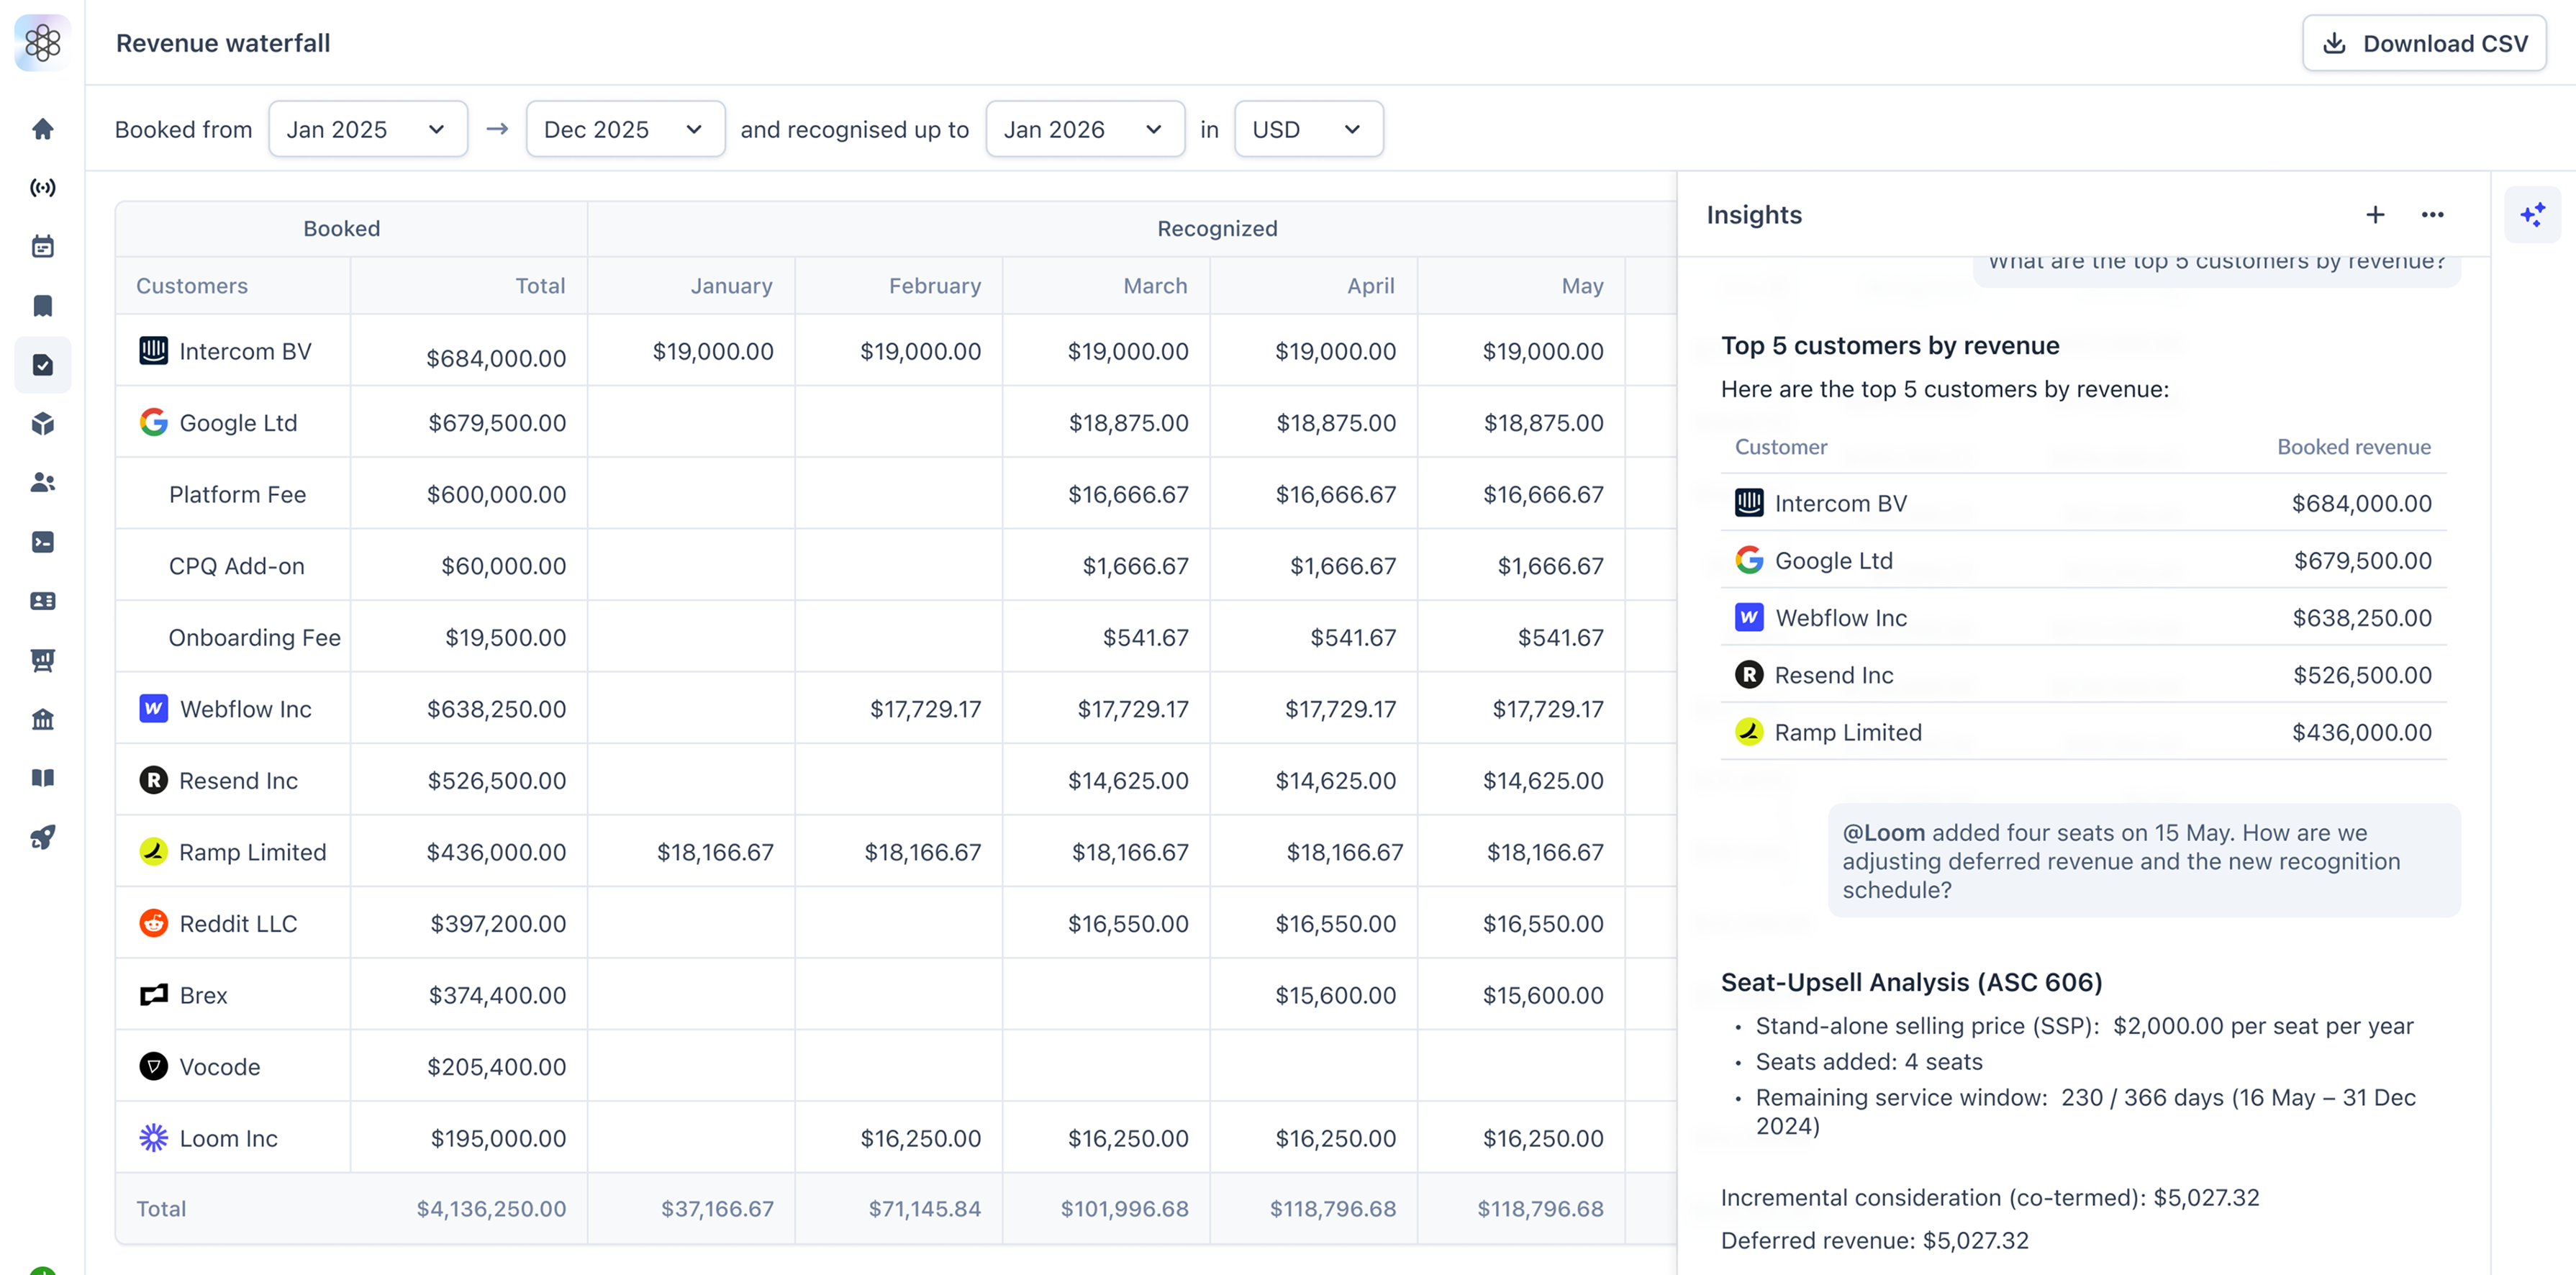Viewport: 2576px width, 1275px height.
Task: Select the rocket icon at sidebar bottom
Action: click(42, 837)
